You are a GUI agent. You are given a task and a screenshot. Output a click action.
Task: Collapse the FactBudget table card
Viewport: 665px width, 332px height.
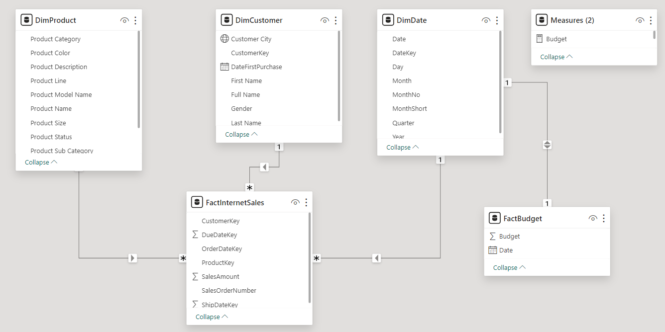click(509, 267)
